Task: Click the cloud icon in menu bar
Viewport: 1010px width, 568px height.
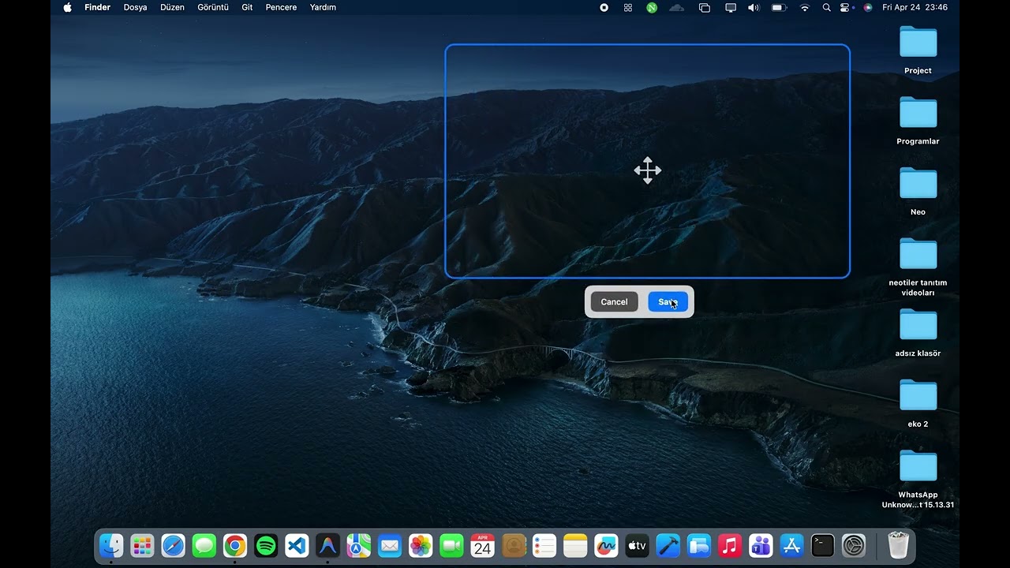Action: click(676, 7)
